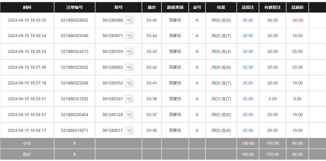
Task: Click the 时间 column header
Action: pyautogui.click(x=27, y=7)
